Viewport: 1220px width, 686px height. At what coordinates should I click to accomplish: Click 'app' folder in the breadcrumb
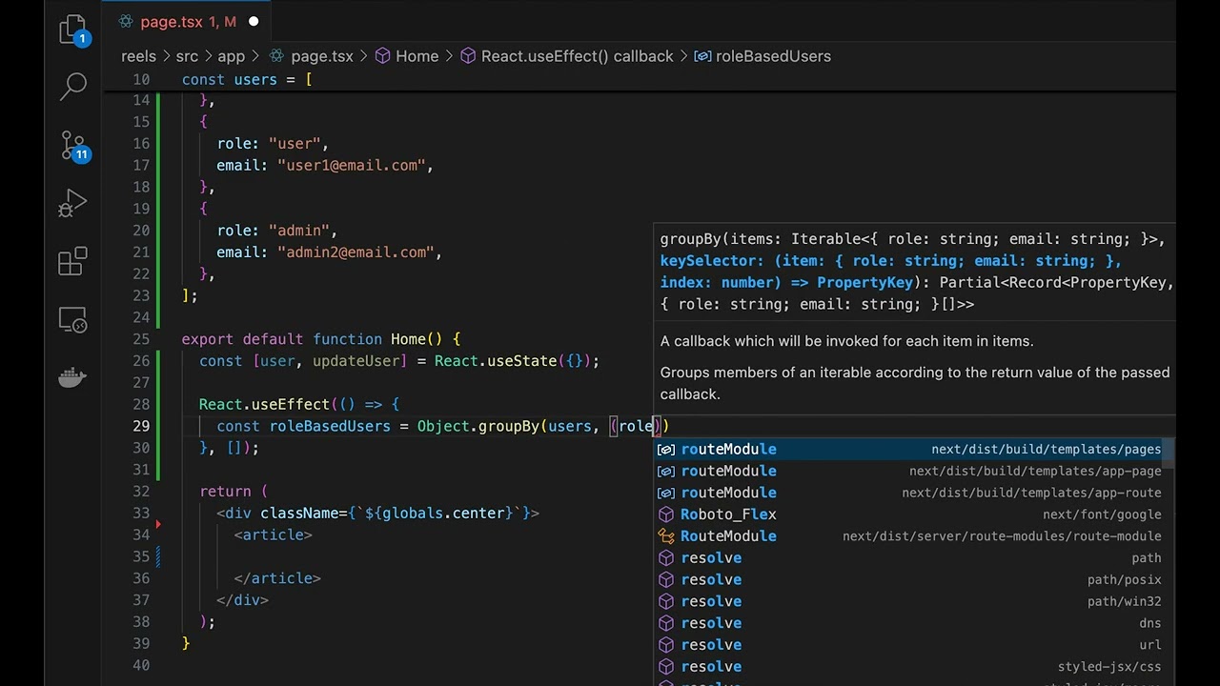231,56
